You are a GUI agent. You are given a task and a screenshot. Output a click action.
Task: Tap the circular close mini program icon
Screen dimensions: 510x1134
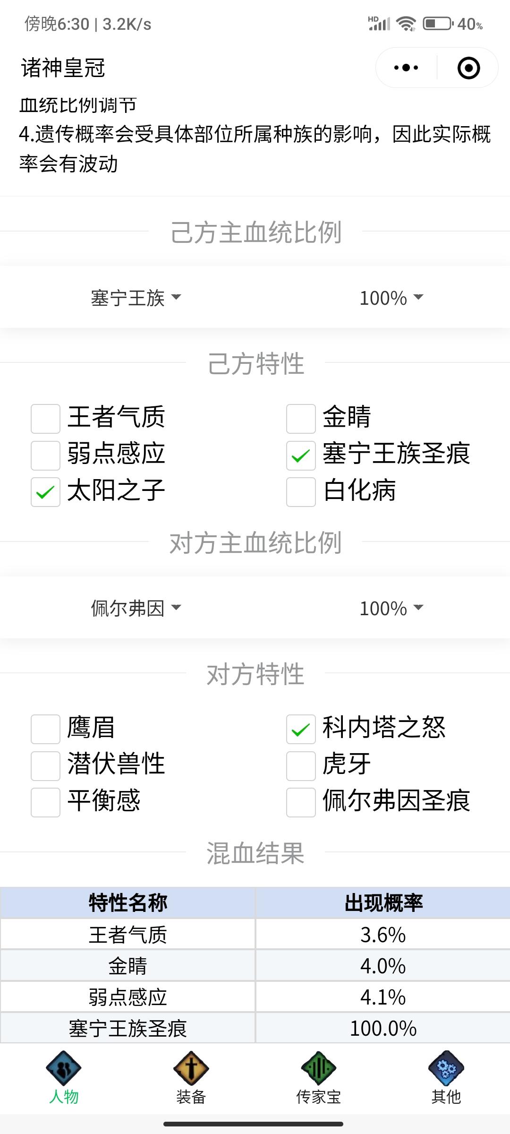coord(469,68)
